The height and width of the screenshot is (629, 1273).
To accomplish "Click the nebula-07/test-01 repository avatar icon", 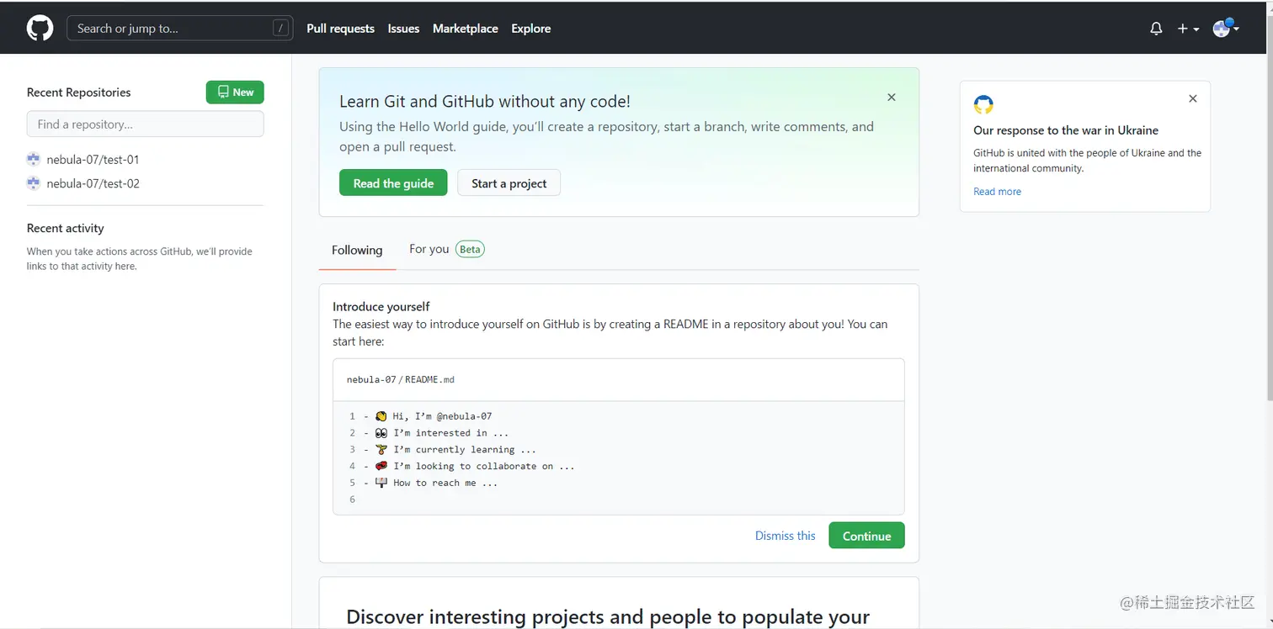I will coord(34,159).
